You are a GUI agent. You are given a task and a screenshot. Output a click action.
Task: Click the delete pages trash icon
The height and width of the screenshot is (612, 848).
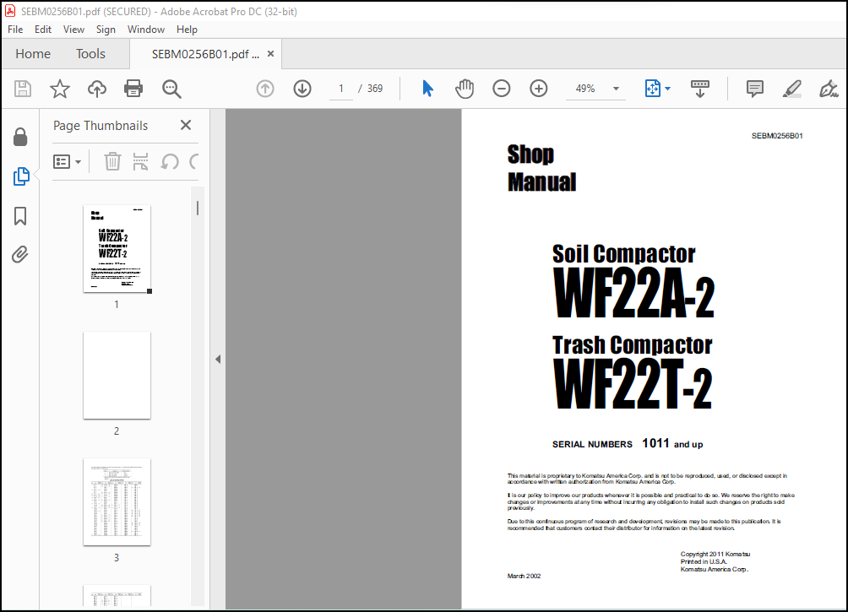pyautogui.click(x=112, y=161)
